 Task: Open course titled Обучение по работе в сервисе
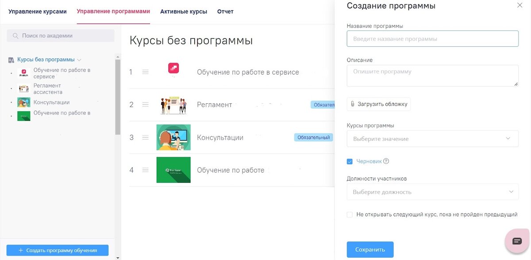click(x=248, y=72)
